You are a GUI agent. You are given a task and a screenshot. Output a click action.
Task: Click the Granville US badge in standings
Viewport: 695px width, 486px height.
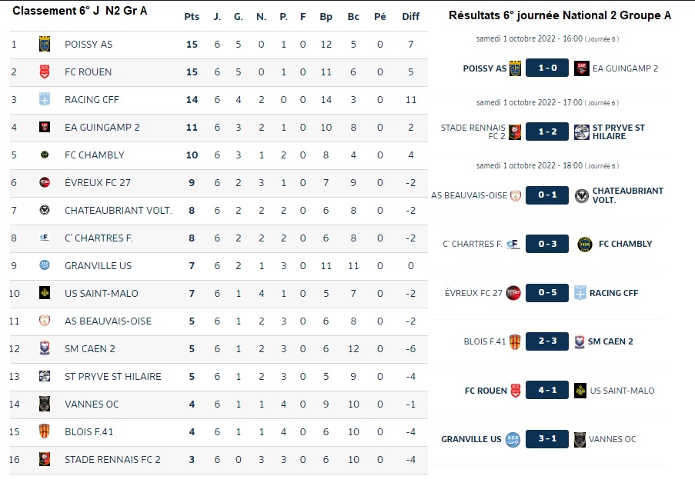(x=45, y=265)
